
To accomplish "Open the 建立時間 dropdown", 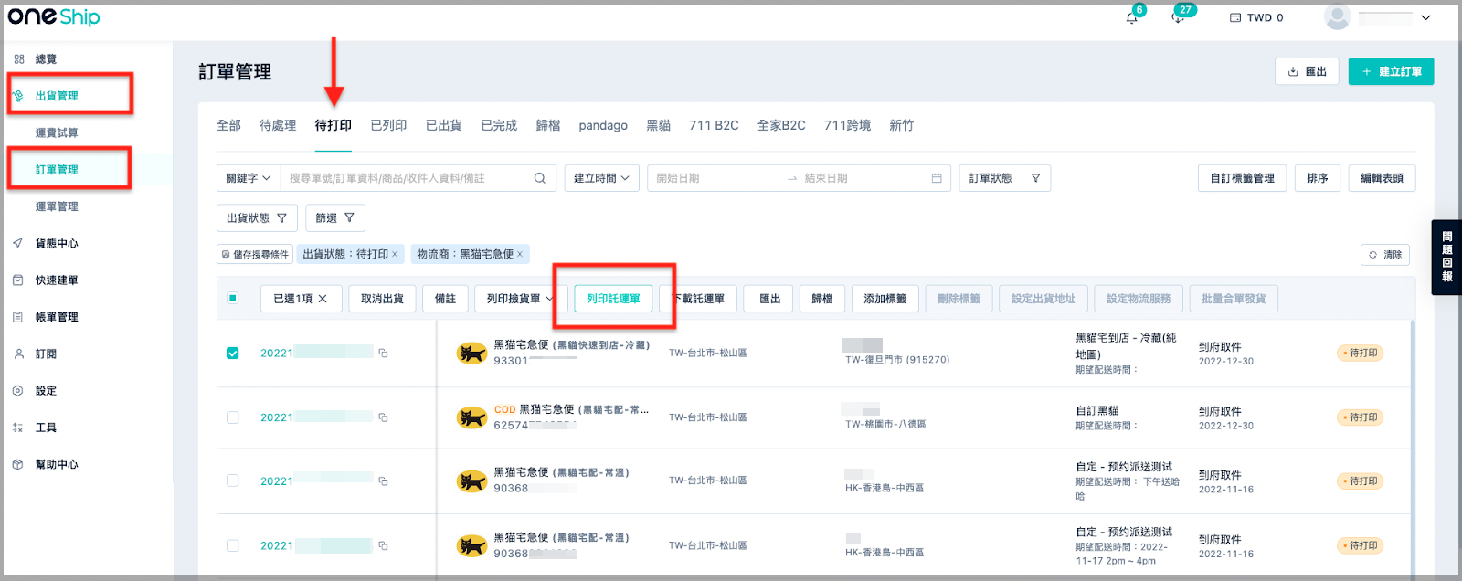I will (601, 178).
